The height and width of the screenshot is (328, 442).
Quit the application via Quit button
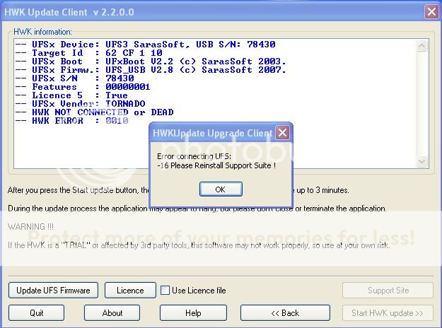point(36,312)
